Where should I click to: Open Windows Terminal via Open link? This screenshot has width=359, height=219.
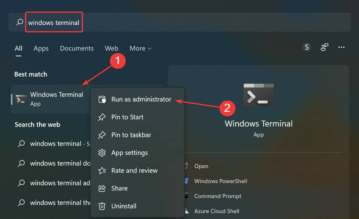[x=202, y=166]
